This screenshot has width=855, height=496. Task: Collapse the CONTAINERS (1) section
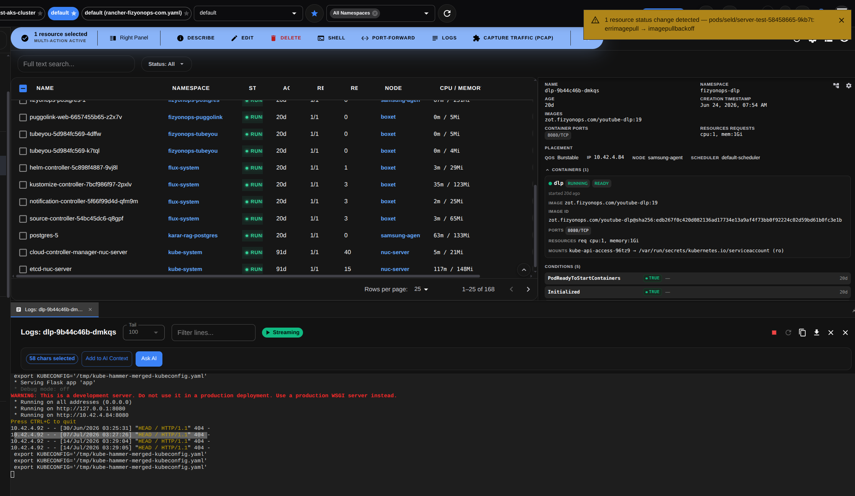567,170
